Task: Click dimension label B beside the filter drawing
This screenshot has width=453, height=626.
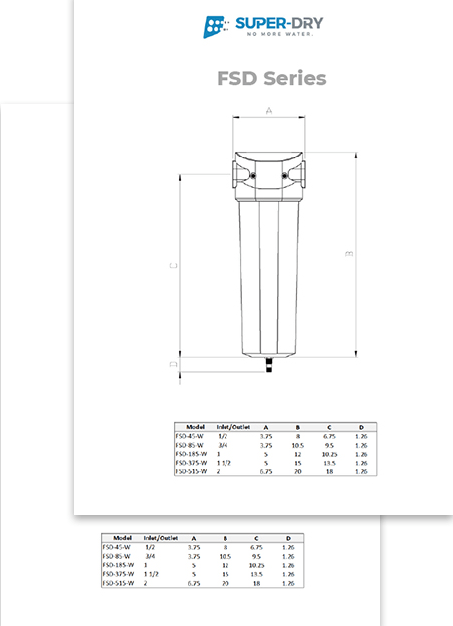Action: pyautogui.click(x=349, y=253)
